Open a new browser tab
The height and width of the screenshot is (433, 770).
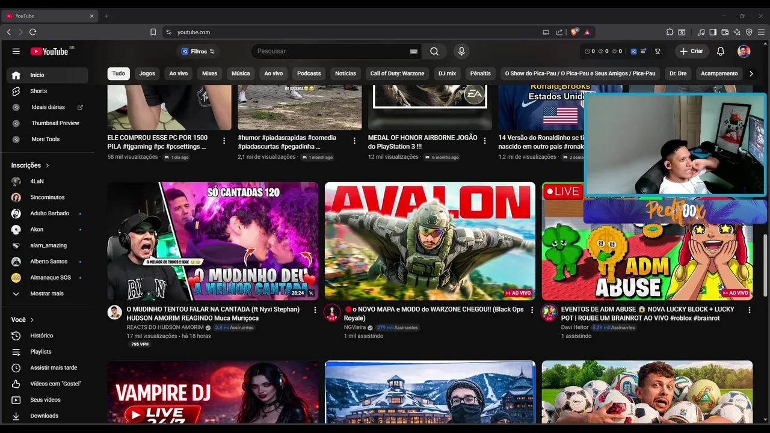[x=106, y=16]
